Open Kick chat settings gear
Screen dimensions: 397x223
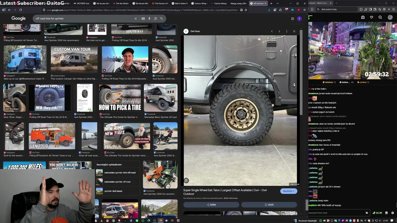pyautogui.click(x=393, y=213)
